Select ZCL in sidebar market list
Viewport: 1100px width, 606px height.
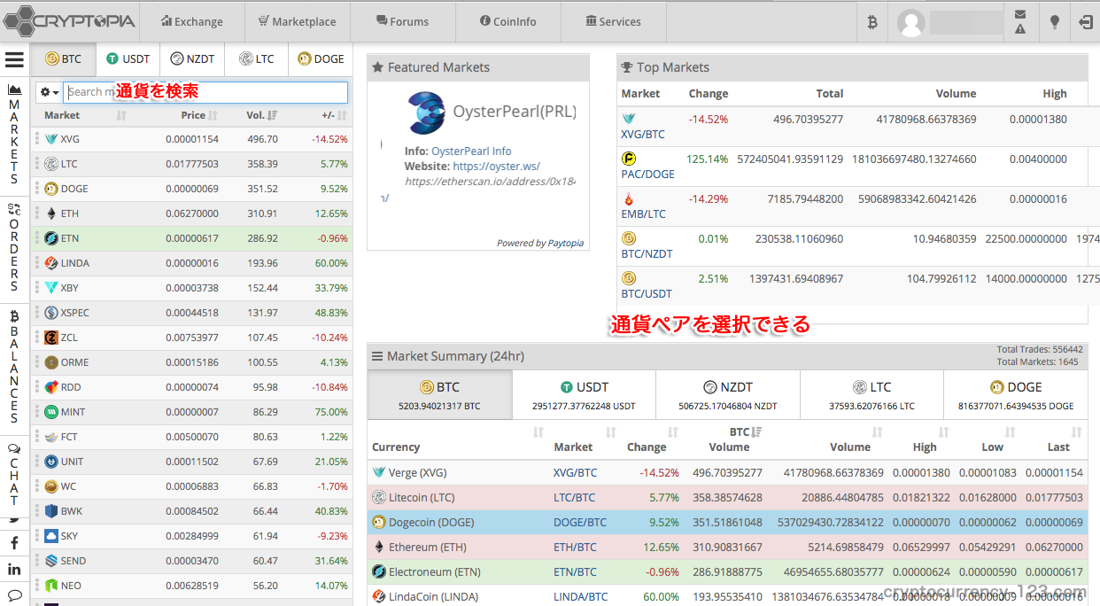(x=191, y=338)
